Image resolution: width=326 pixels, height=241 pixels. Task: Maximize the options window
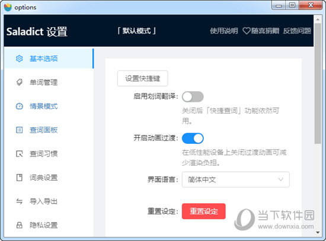coord(292,5)
